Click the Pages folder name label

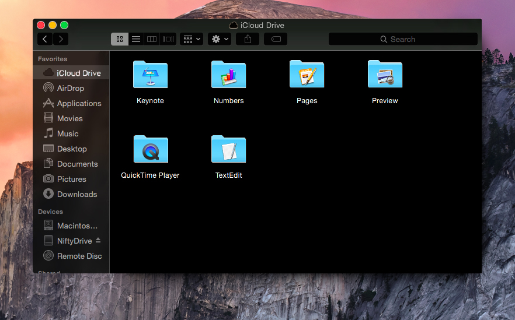point(307,101)
